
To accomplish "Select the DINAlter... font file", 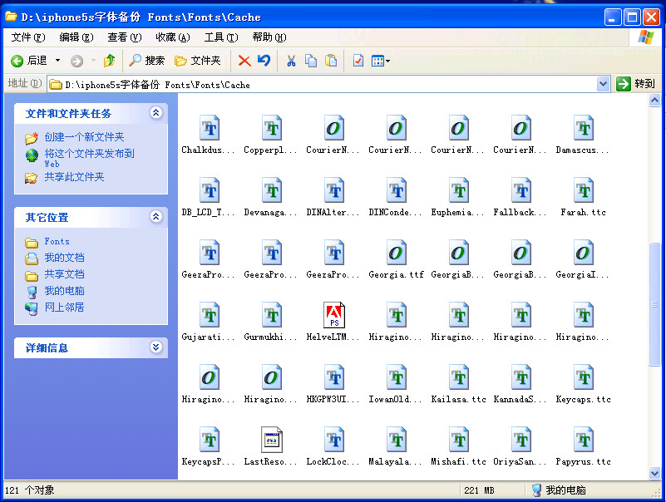I will coord(333,197).
